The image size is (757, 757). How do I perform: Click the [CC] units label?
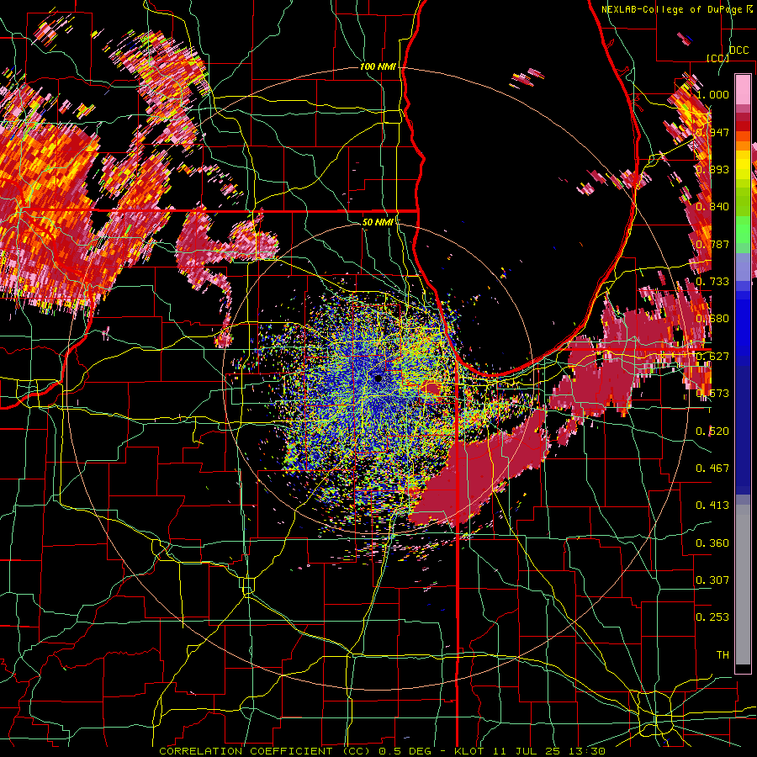point(717,58)
